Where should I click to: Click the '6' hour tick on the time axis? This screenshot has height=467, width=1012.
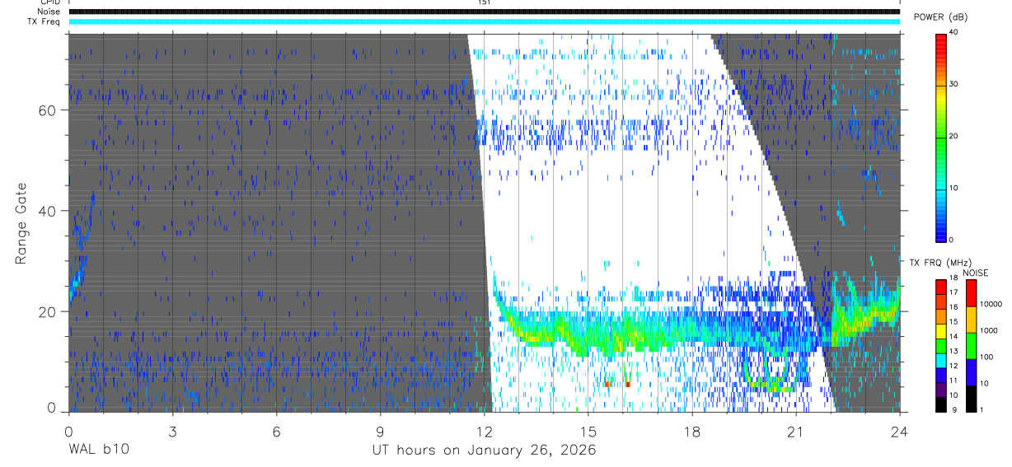pyautogui.click(x=276, y=431)
